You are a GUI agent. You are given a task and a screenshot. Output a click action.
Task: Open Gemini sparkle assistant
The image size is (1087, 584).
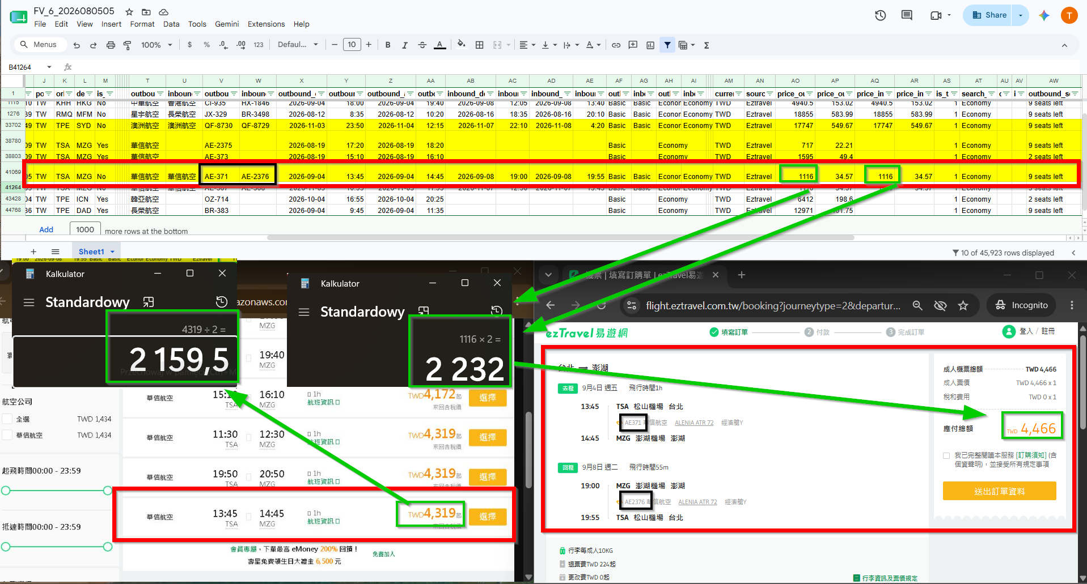click(1044, 15)
